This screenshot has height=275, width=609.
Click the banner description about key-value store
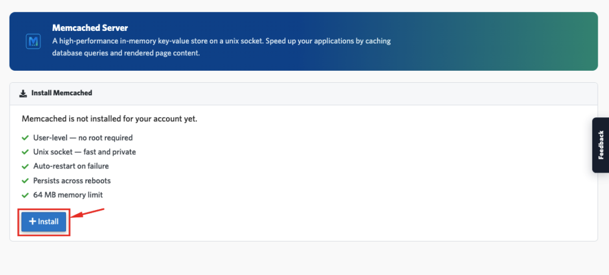pyautogui.click(x=221, y=47)
